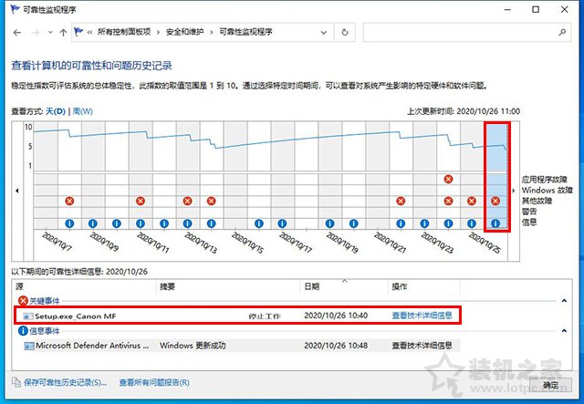The height and width of the screenshot is (404, 584).
Task: Select the info icon on 2020/10/10
Action: click(x=117, y=223)
